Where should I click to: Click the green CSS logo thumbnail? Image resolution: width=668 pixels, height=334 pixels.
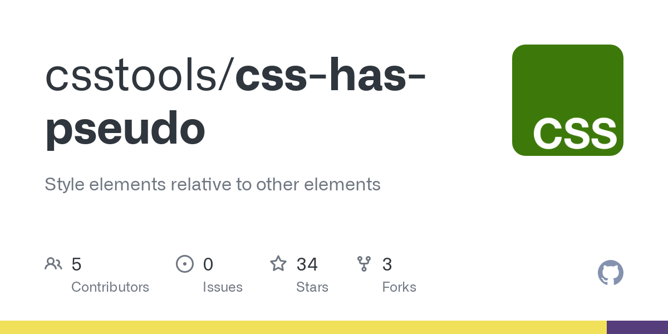(x=567, y=100)
